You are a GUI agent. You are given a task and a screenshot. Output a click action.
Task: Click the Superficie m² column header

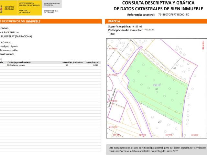(x=92, y=62)
